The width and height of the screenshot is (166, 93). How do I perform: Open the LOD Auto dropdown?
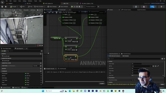coord(33,10)
